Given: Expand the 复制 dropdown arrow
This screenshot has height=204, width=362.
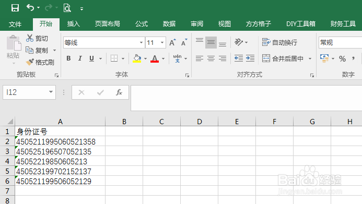Looking at the screenshot, I should point(55,50).
